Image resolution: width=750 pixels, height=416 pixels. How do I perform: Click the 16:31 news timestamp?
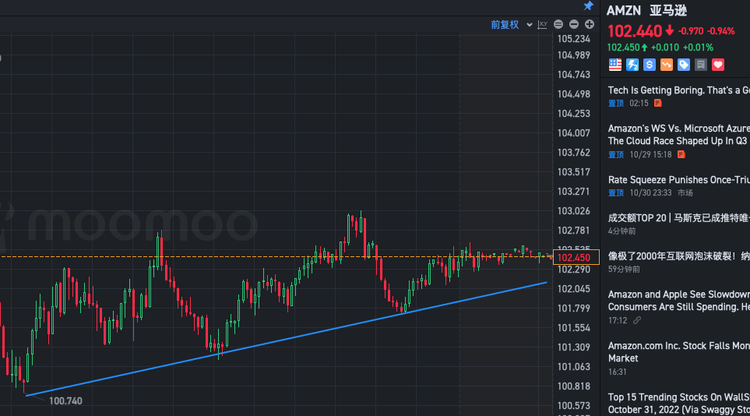click(x=617, y=372)
